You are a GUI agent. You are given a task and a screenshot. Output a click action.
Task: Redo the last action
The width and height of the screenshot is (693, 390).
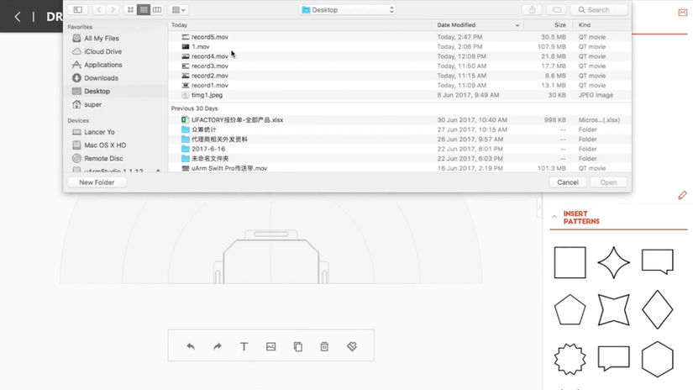(217, 346)
